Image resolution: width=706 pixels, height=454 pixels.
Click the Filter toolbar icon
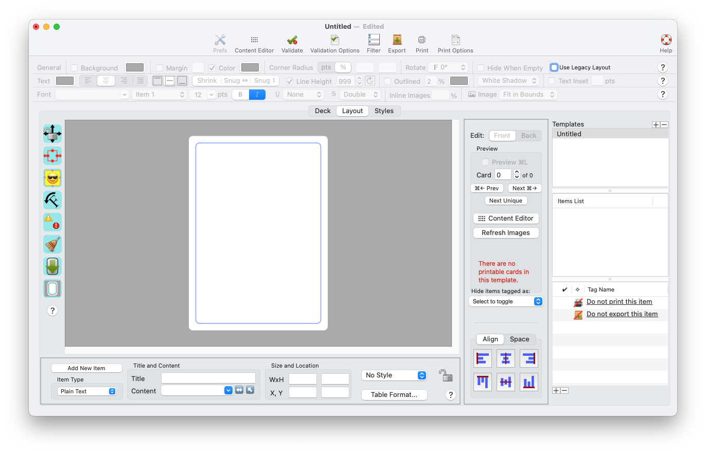tap(374, 40)
